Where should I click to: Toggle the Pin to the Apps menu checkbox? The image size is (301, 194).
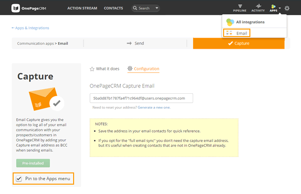[19, 179]
